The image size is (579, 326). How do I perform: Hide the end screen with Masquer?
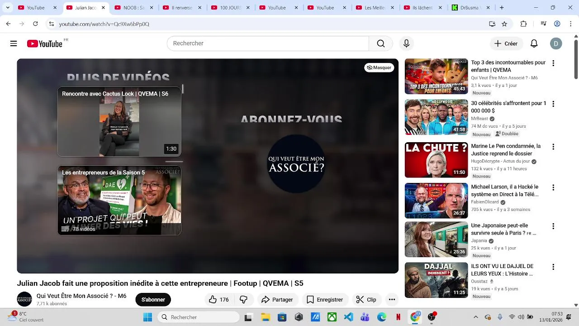[379, 67]
